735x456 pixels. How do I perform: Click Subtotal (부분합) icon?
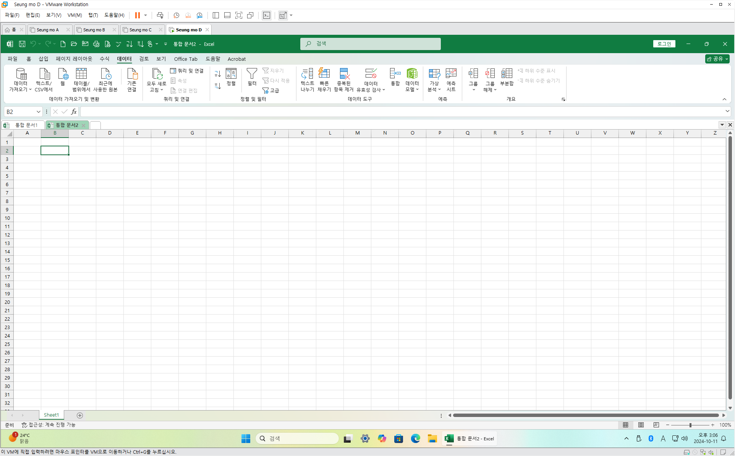[507, 76]
